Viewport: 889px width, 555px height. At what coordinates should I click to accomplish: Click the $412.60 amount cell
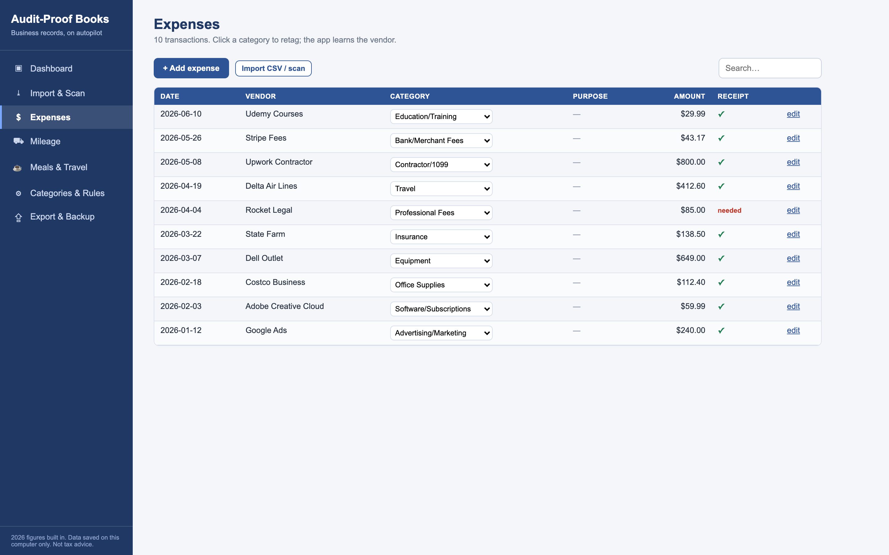[690, 186]
